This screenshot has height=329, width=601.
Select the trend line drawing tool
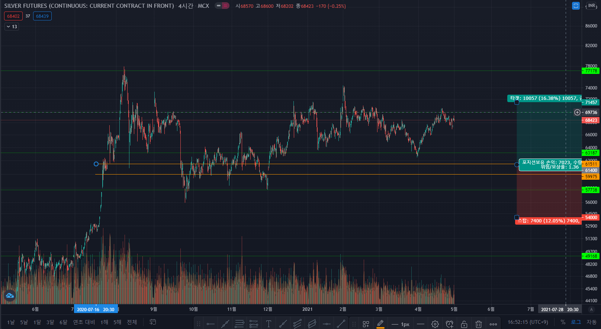pos(225,324)
